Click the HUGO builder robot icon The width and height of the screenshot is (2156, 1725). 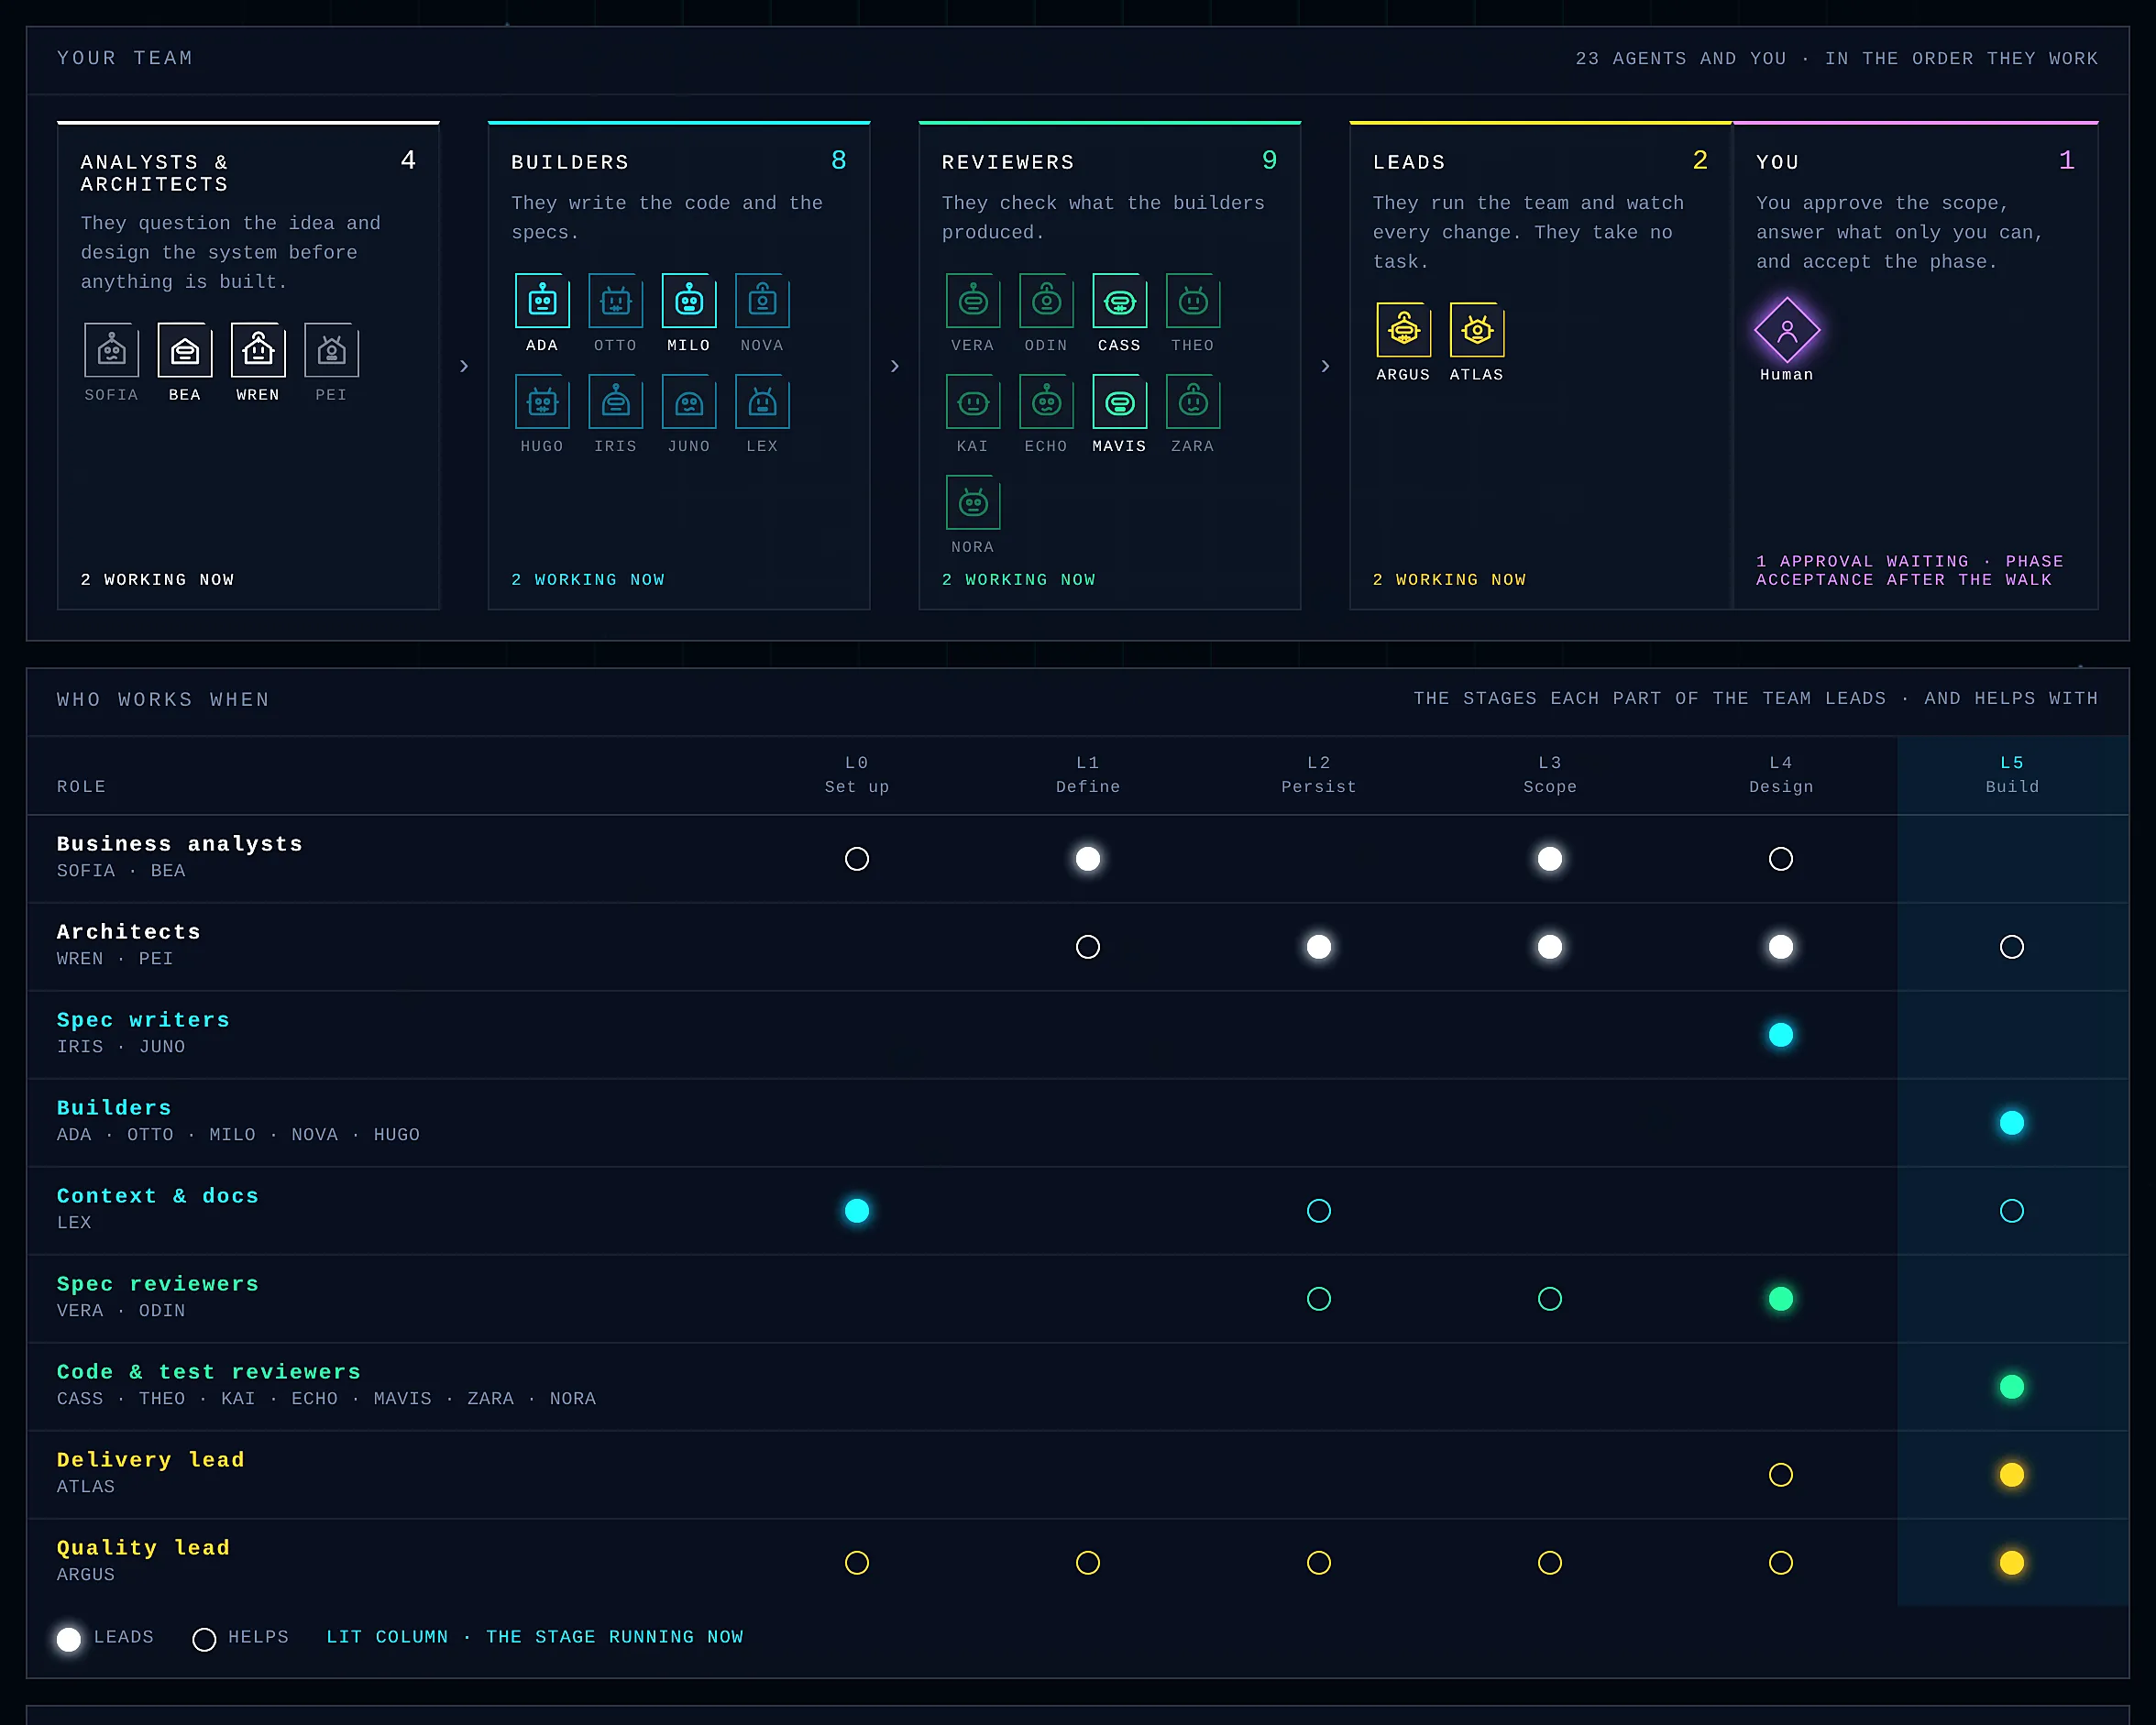tap(542, 401)
